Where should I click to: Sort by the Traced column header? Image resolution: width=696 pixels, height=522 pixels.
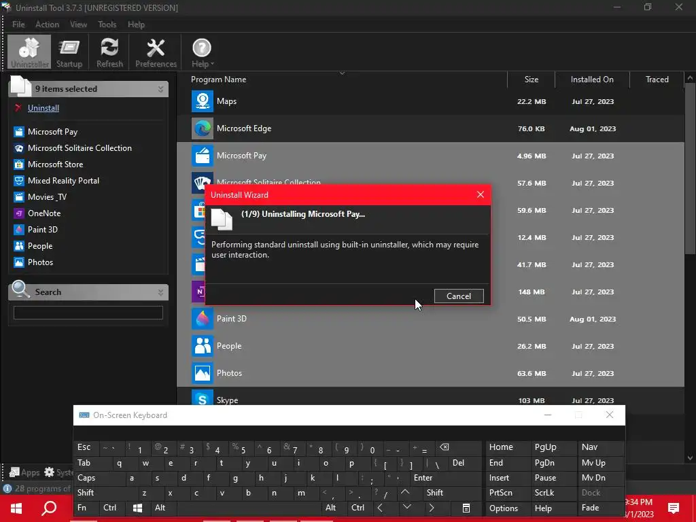tap(657, 80)
